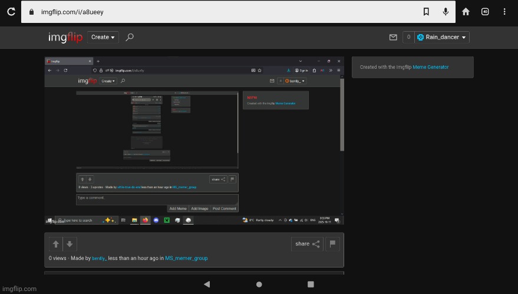
Task: Upvote the meme with the up arrow
Action: [x=56, y=244]
